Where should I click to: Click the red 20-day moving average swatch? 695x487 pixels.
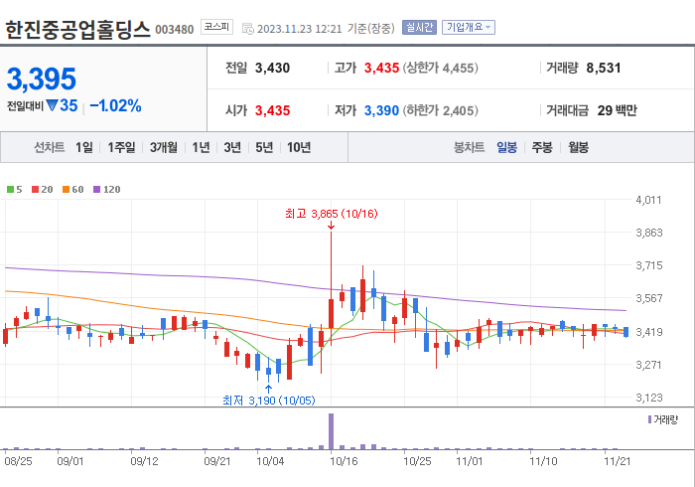(35, 190)
